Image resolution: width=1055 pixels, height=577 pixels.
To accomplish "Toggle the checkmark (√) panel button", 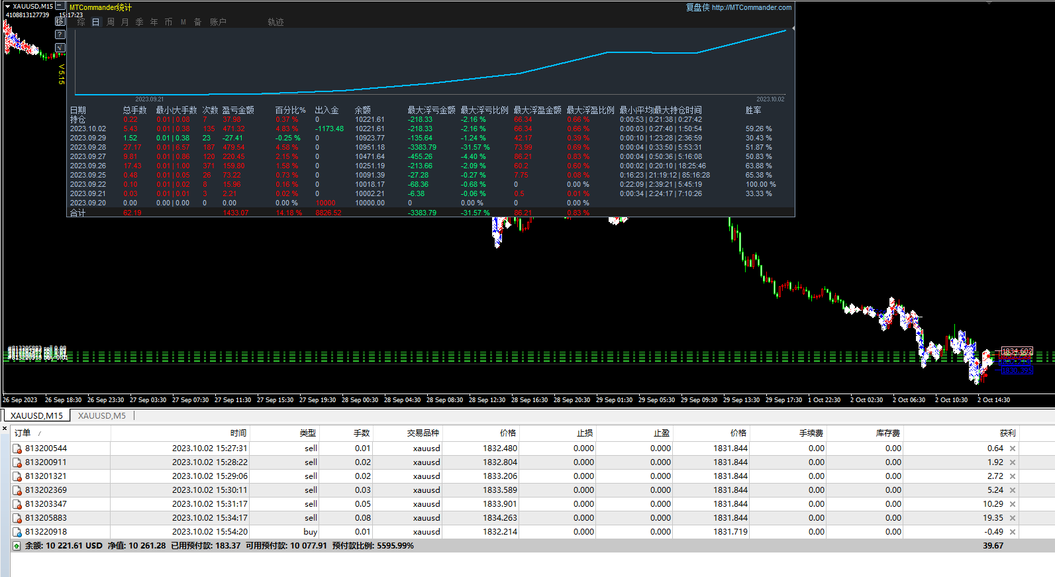I will pos(60,48).
